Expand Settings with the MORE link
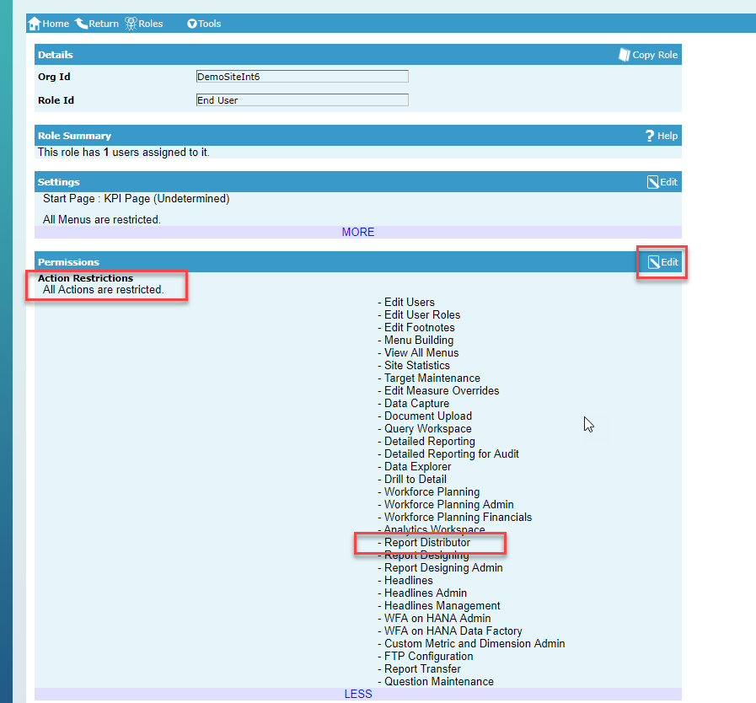Image resolution: width=756 pixels, height=703 pixels. 357,232
